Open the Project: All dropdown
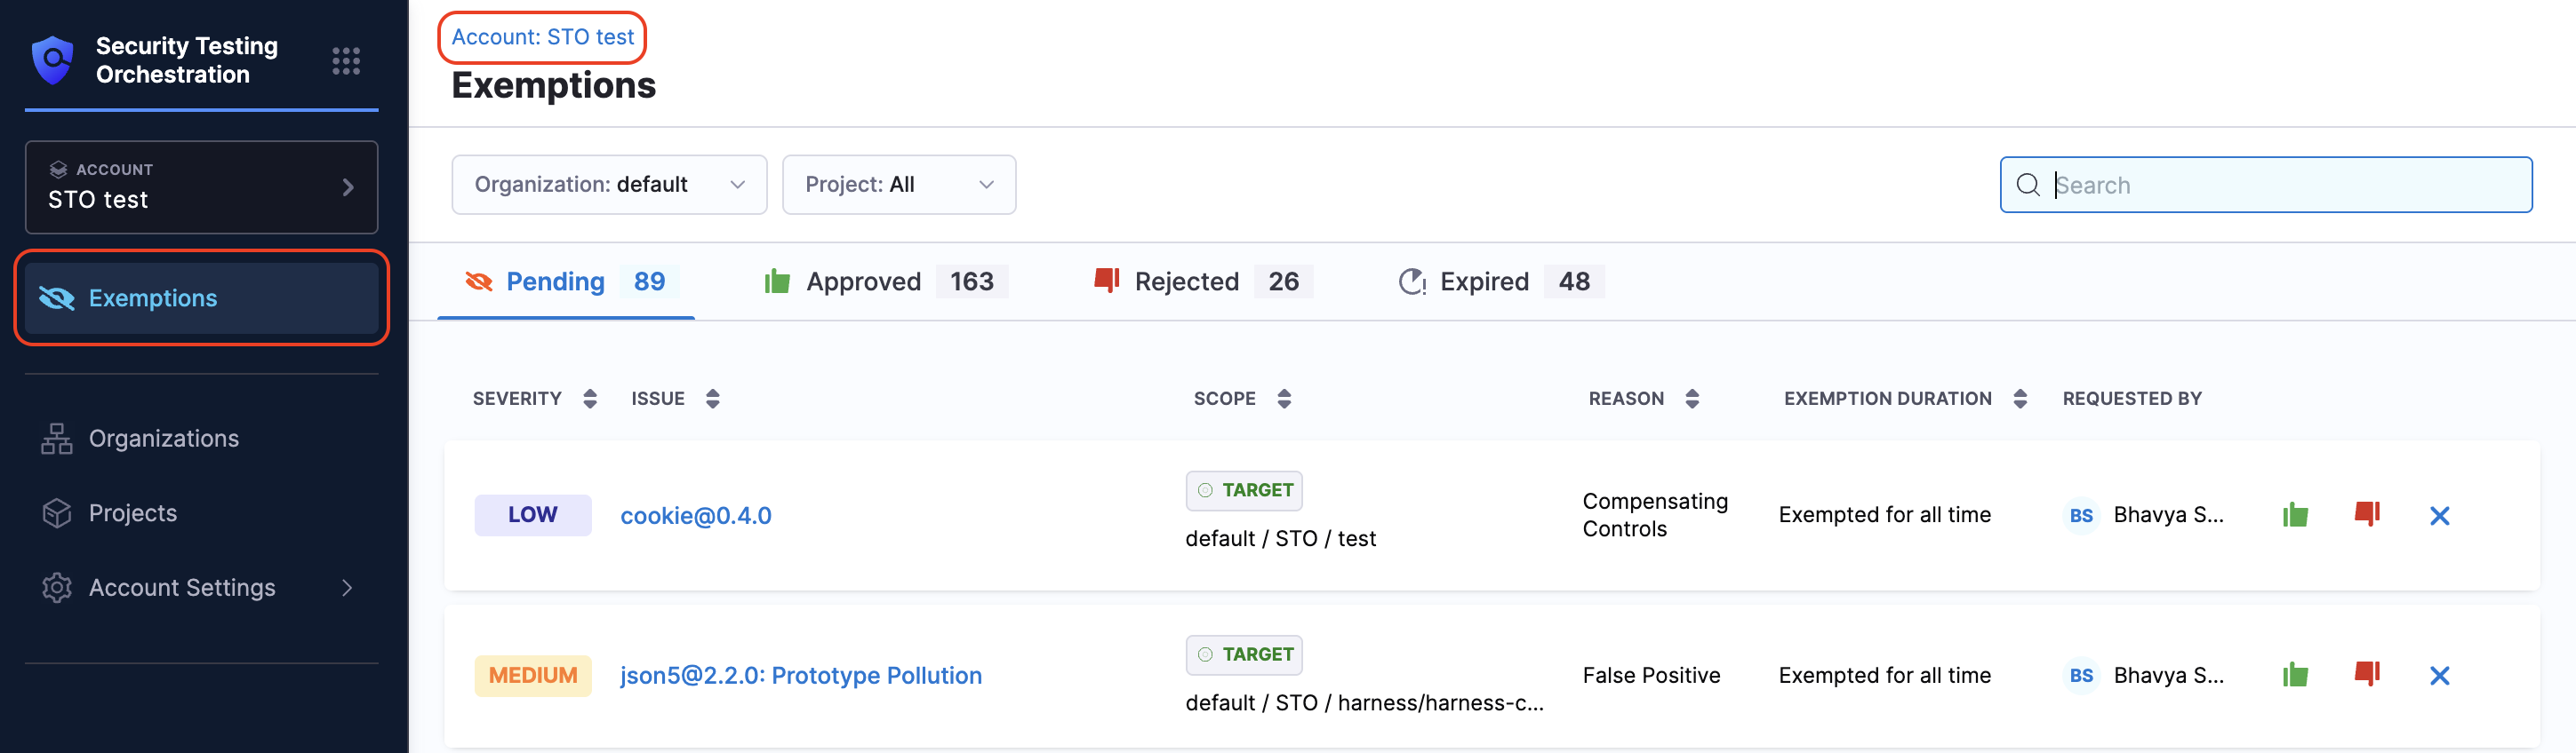 [898, 185]
